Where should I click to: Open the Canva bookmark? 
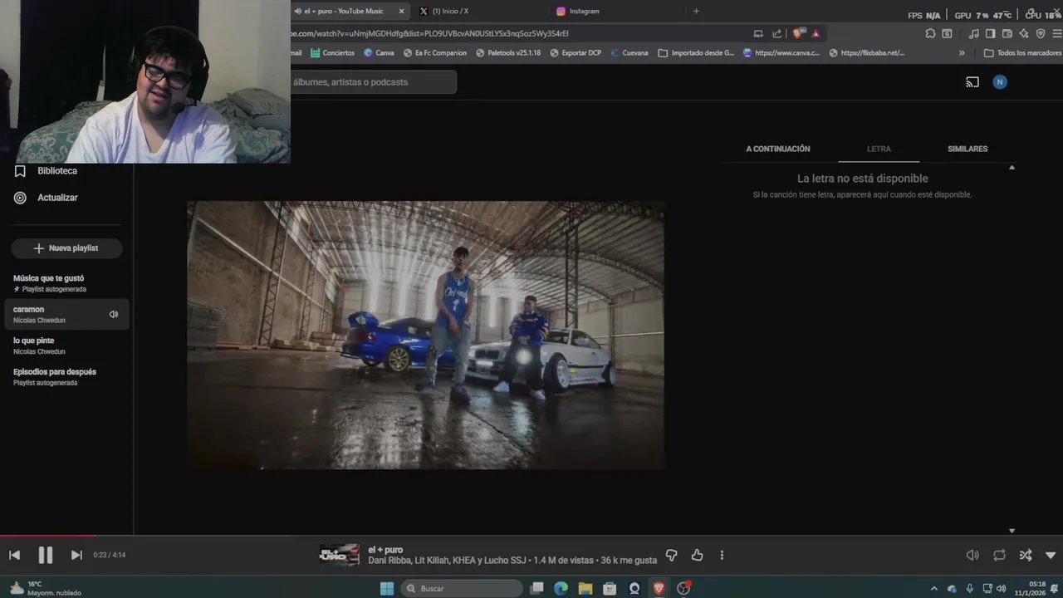pyautogui.click(x=379, y=52)
